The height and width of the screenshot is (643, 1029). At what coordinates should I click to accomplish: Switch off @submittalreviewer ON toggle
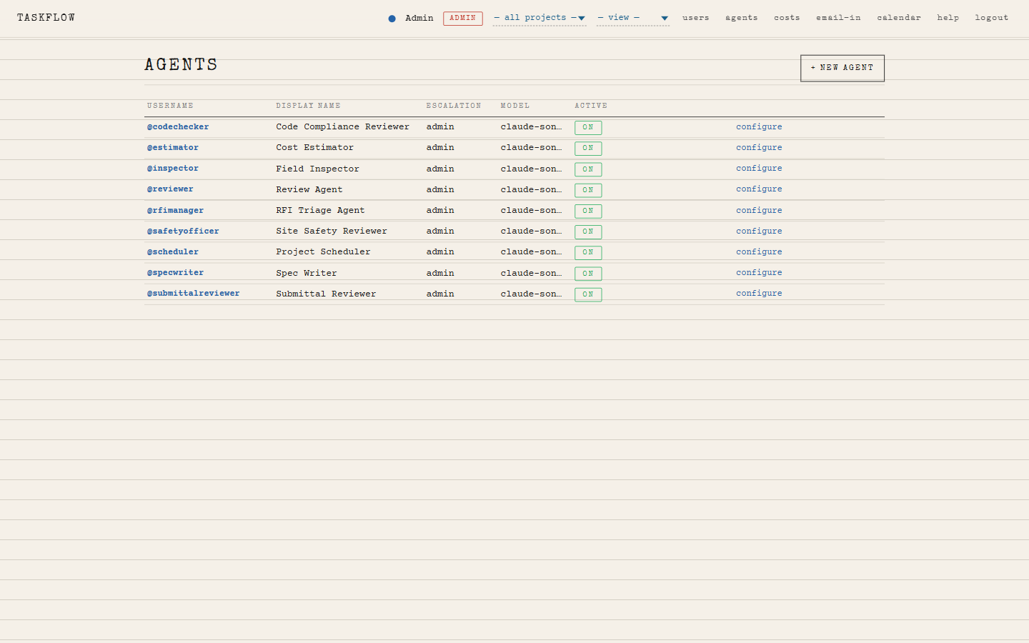click(x=587, y=294)
